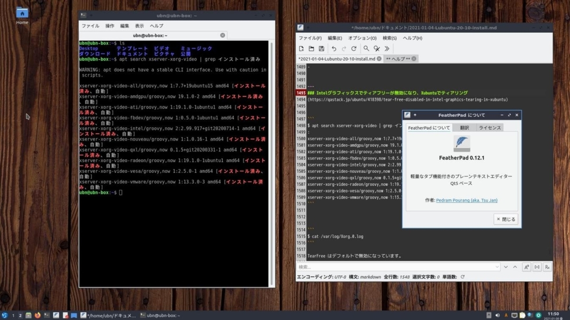Click the 検索 search input field

click(x=395, y=267)
